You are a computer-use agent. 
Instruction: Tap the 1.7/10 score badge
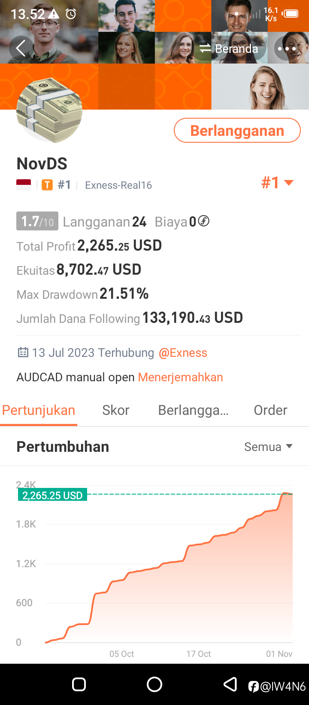tap(37, 221)
